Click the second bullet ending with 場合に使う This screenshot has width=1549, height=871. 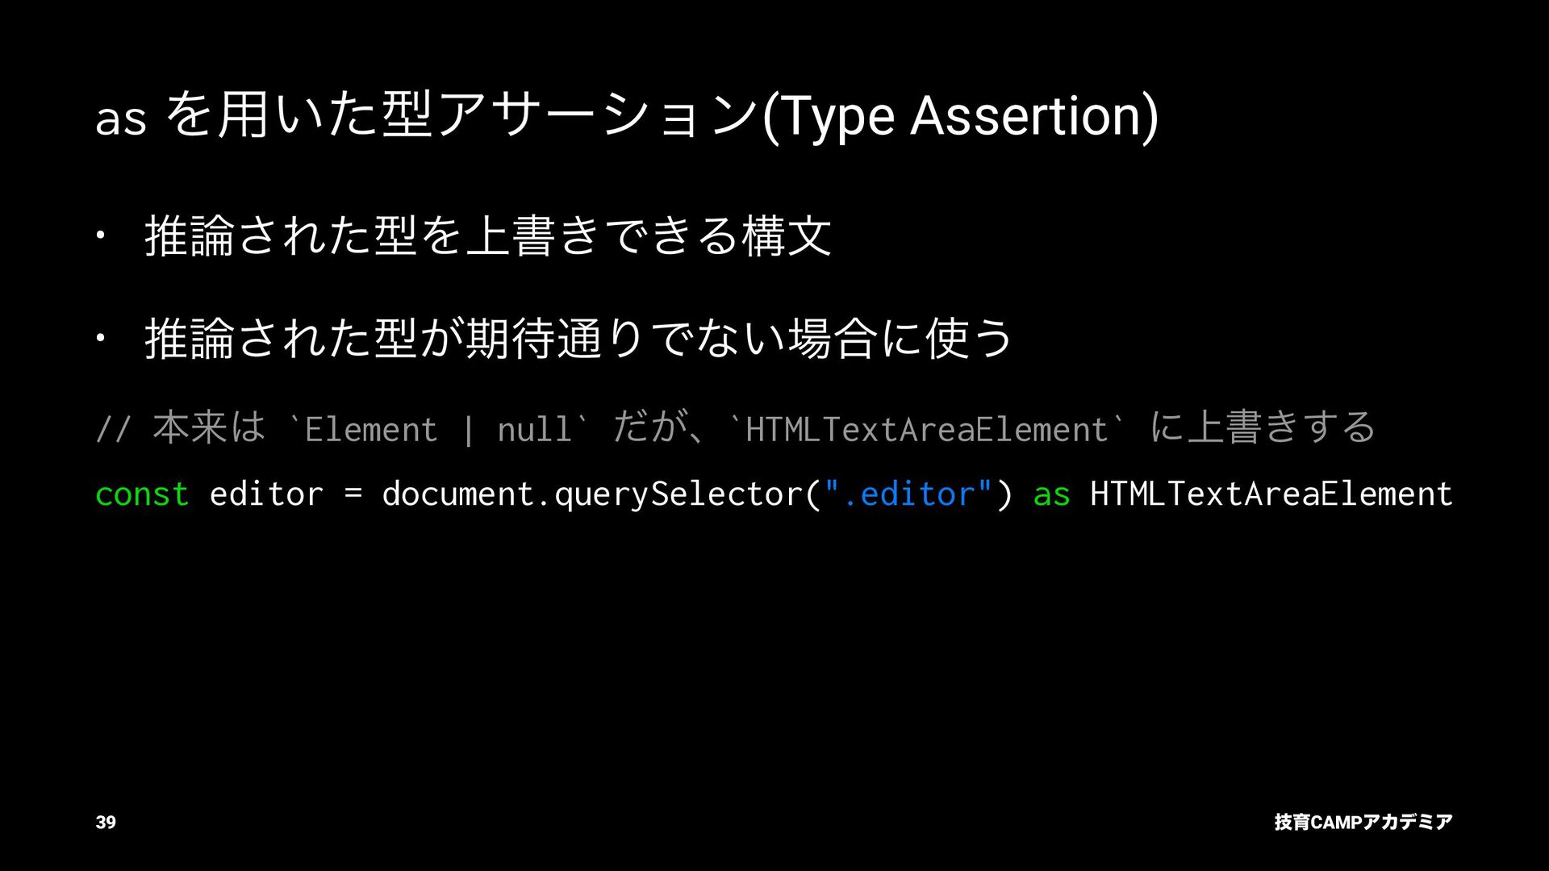coord(578,338)
